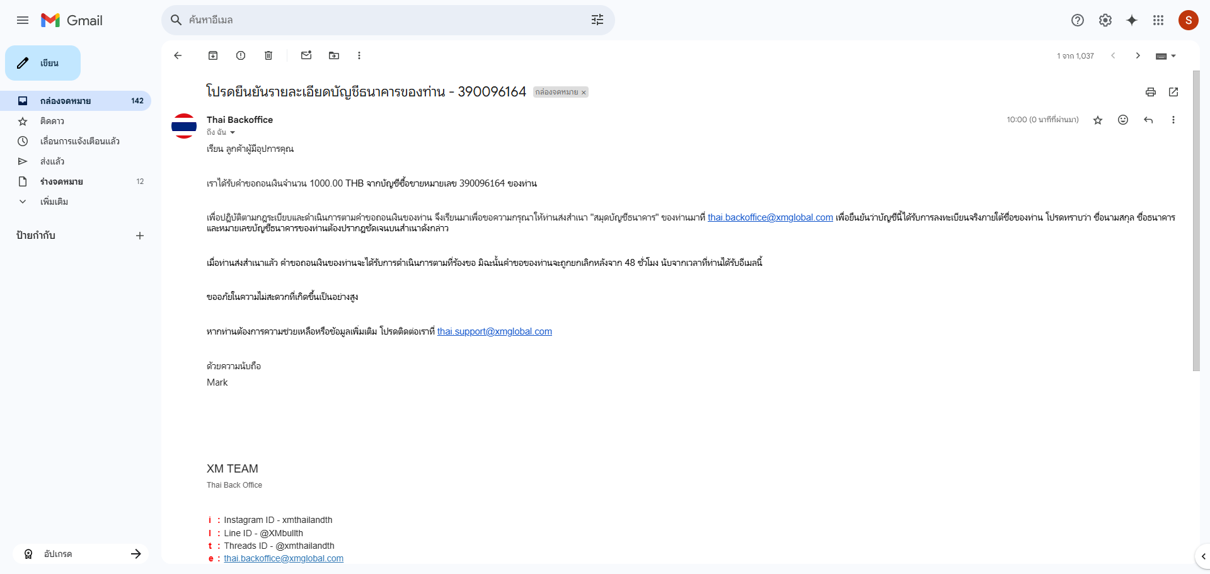Compose a new email (เขียน)

click(x=43, y=63)
